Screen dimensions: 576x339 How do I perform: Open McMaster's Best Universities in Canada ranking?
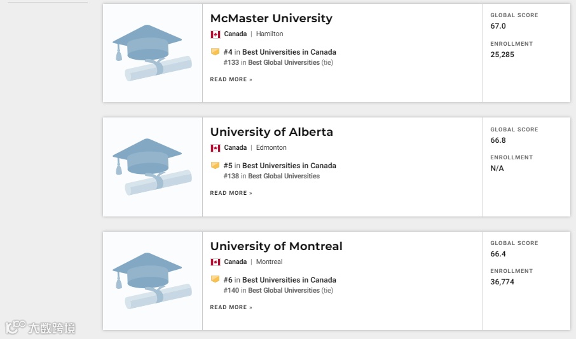289,52
